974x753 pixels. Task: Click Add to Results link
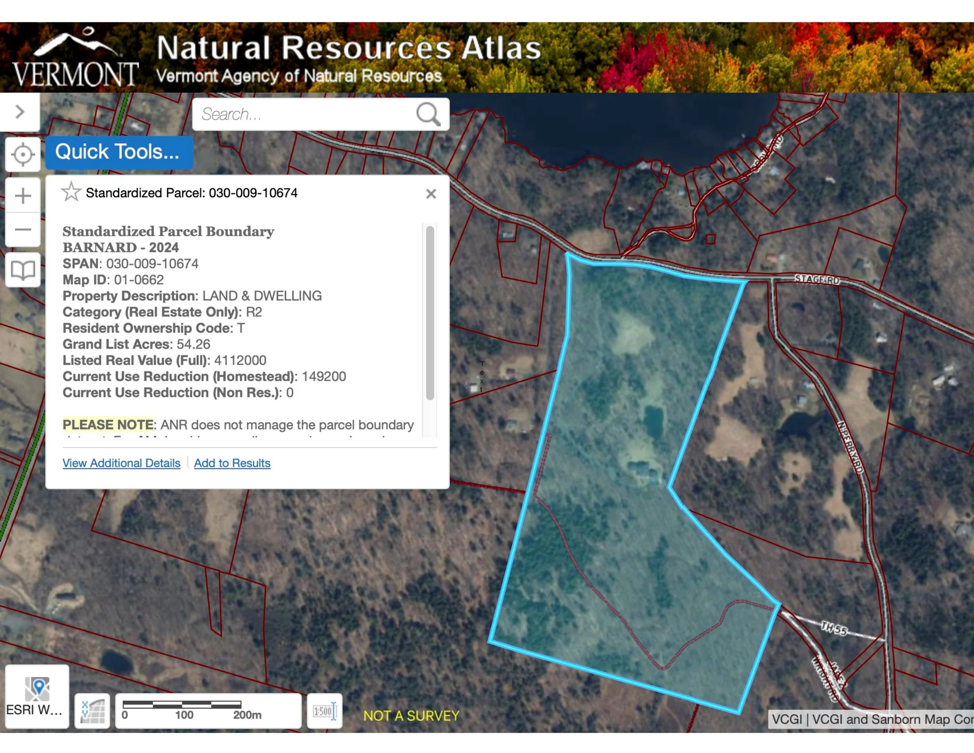click(x=232, y=463)
